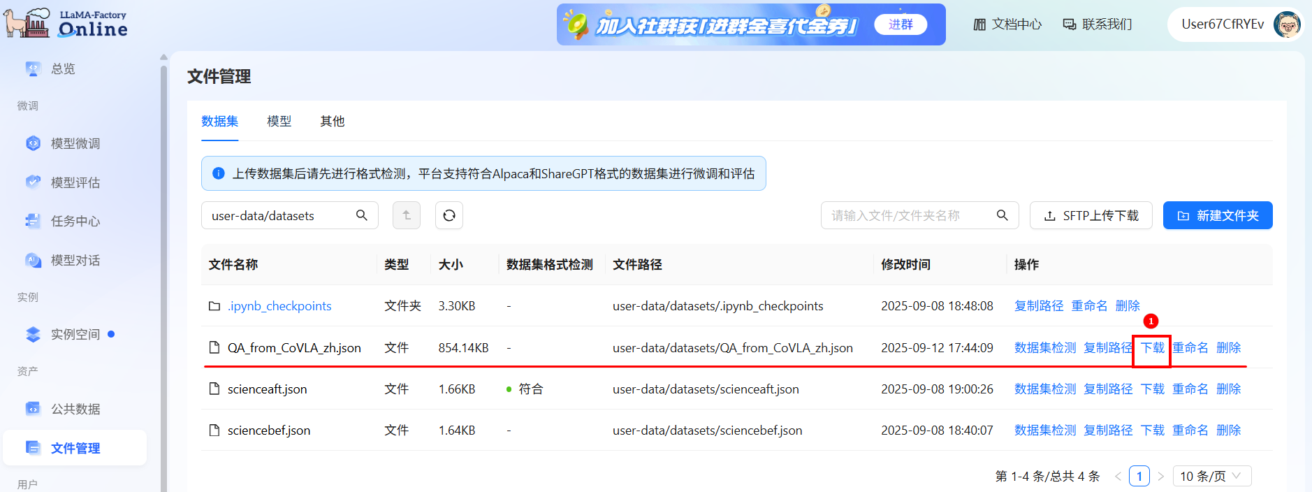Click the 新建文件夹 button
The width and height of the screenshot is (1312, 492).
(1217, 215)
